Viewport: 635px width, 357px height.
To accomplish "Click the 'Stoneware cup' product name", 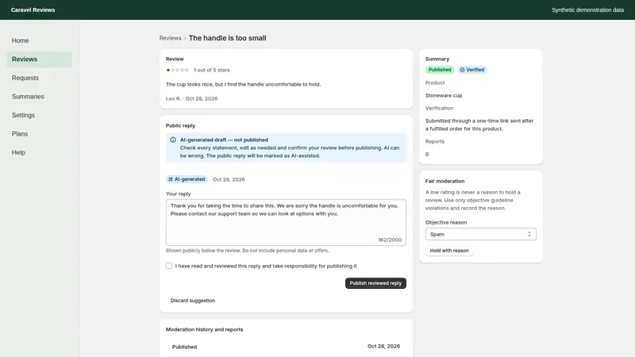I will pyautogui.click(x=444, y=95).
